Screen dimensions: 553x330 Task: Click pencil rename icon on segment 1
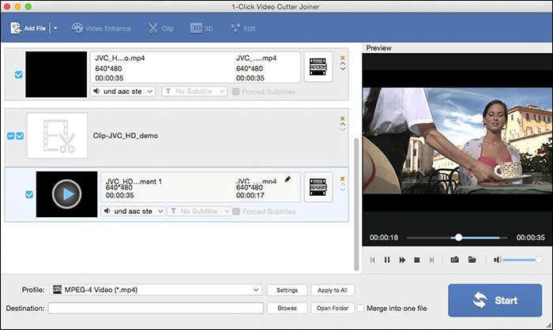[x=288, y=179]
